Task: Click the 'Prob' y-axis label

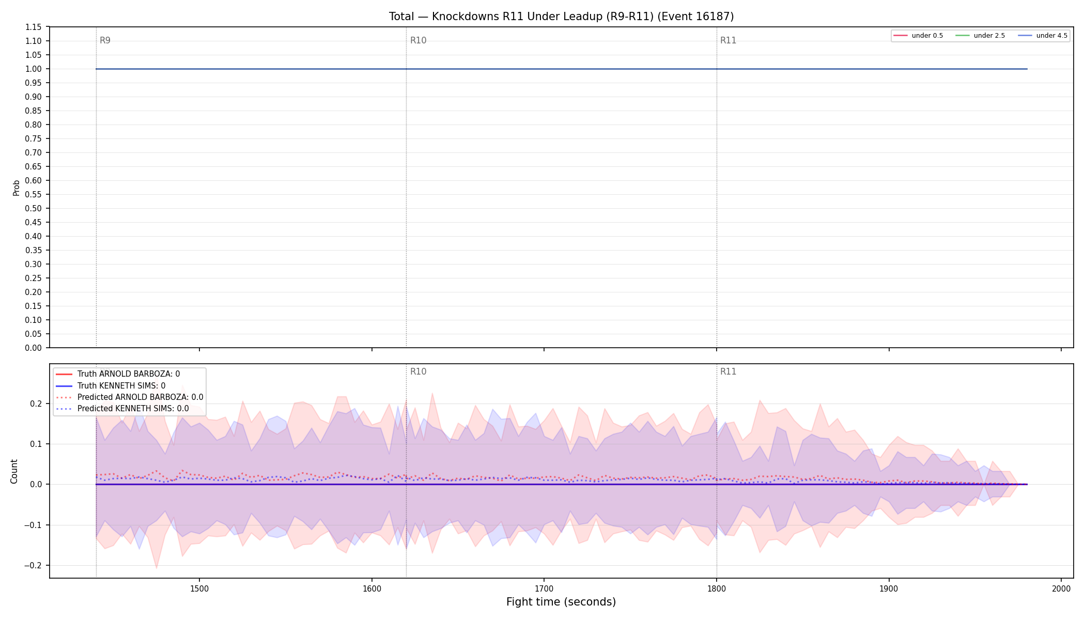Action: (x=16, y=188)
